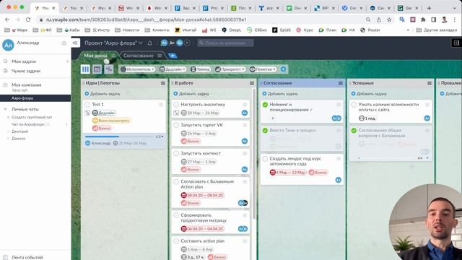Collapse the left sidebar panel
Image resolution: width=462 pixels, height=260 pixels.
[75, 43]
